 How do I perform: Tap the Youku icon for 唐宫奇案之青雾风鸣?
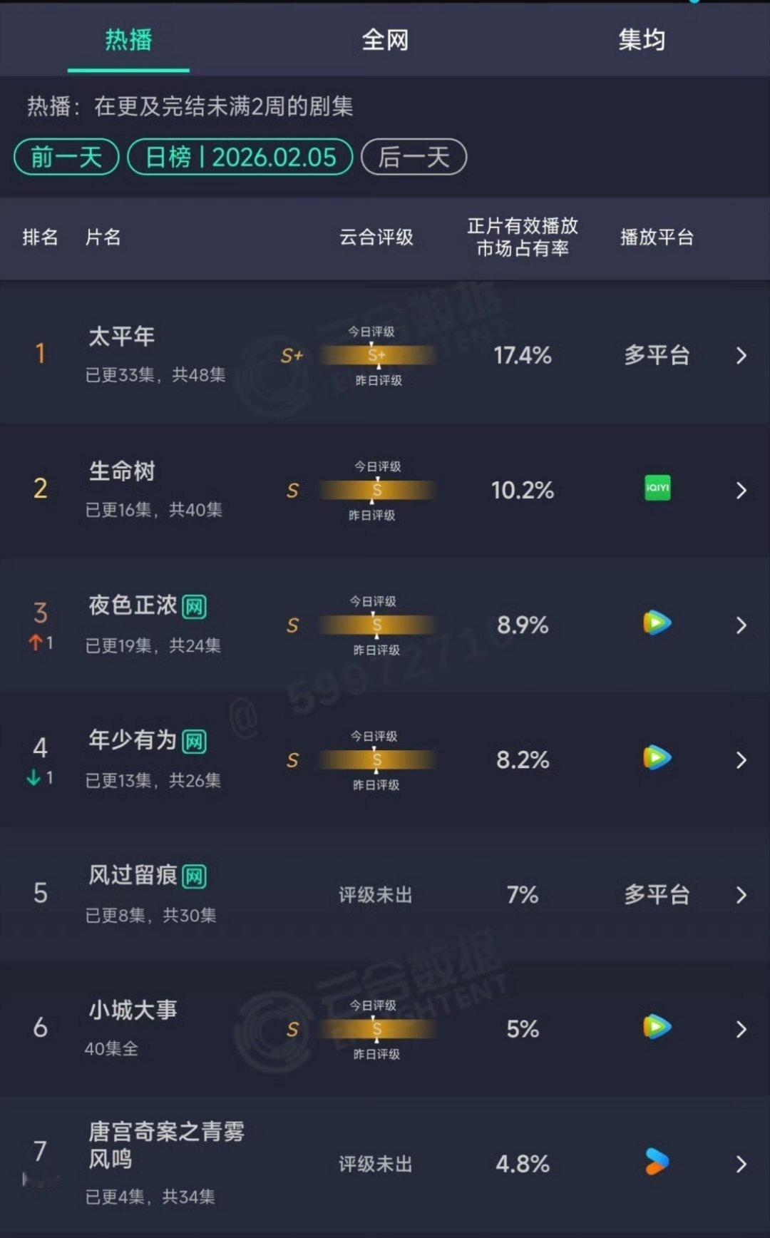657,1162
